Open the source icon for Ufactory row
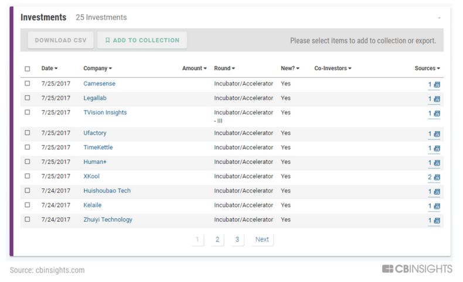Image resolution: width=463 pixels, height=282 pixels. pyautogui.click(x=437, y=134)
